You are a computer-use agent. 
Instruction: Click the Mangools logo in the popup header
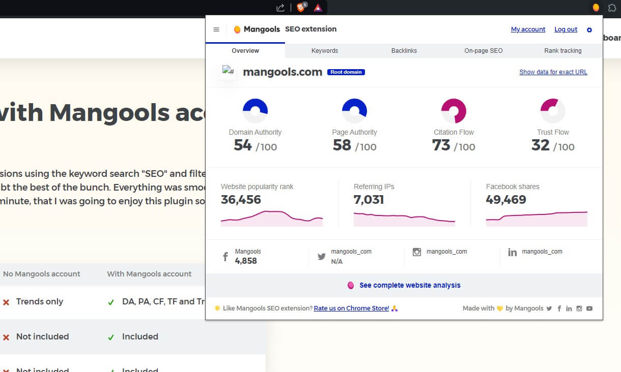pyautogui.click(x=257, y=29)
